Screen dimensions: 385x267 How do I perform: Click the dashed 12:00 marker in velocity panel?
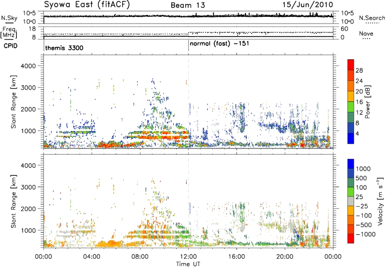pyautogui.click(x=188, y=201)
